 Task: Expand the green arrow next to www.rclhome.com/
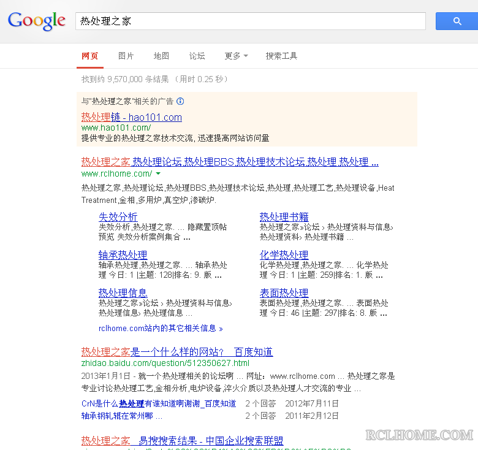click(x=158, y=174)
